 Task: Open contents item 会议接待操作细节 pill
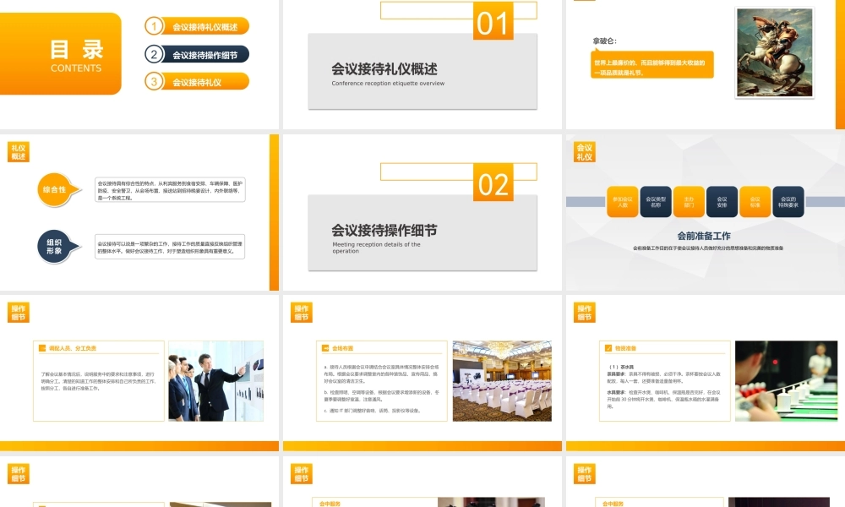[204, 54]
